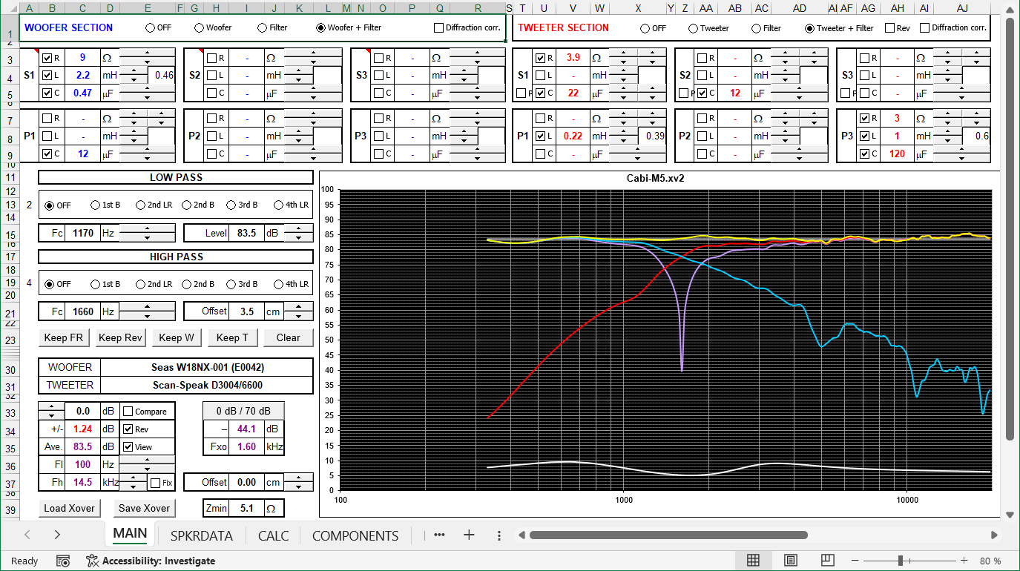Screen dimensions: 1020x571
Task: Toggle tweeter P3 resistor R checkbox
Action: pos(864,118)
